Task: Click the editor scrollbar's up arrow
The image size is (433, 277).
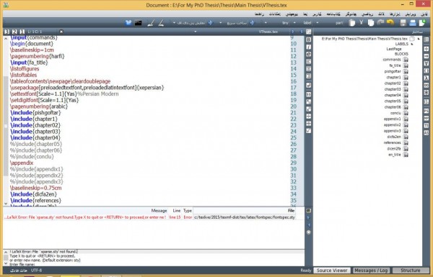Action: pyautogui.click(x=6, y=39)
